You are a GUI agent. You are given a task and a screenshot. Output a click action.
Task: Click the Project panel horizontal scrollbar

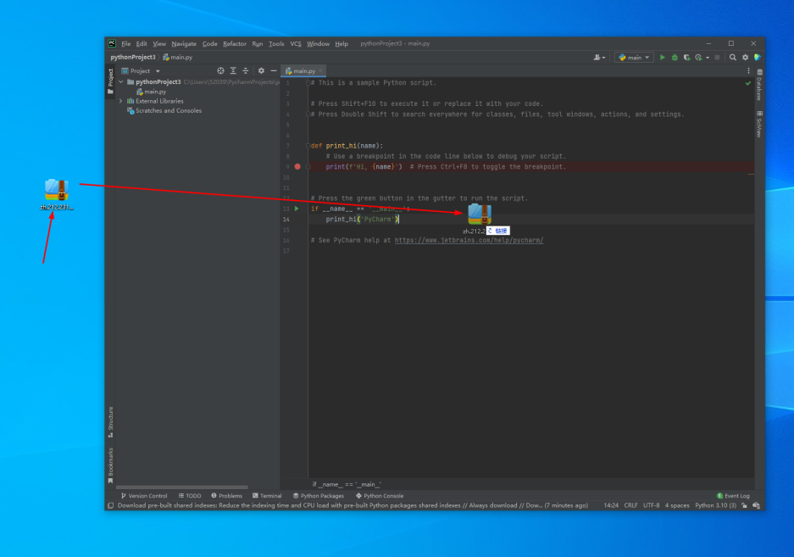point(182,487)
